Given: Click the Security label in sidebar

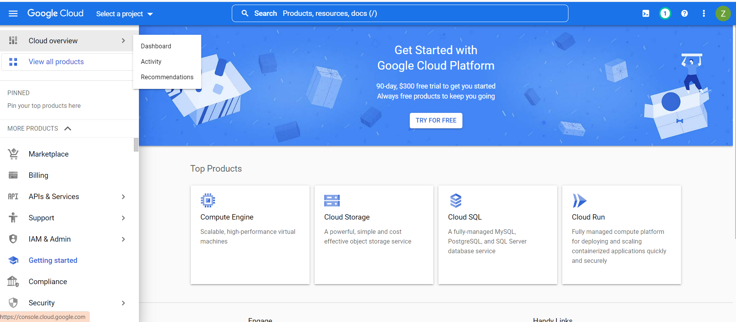Looking at the screenshot, I should (x=41, y=303).
